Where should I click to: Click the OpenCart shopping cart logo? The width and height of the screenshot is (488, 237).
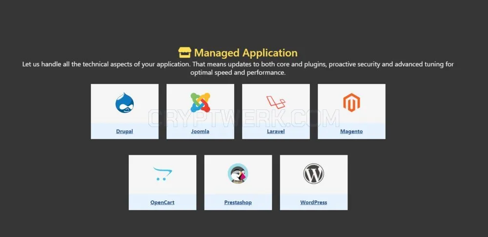163,173
